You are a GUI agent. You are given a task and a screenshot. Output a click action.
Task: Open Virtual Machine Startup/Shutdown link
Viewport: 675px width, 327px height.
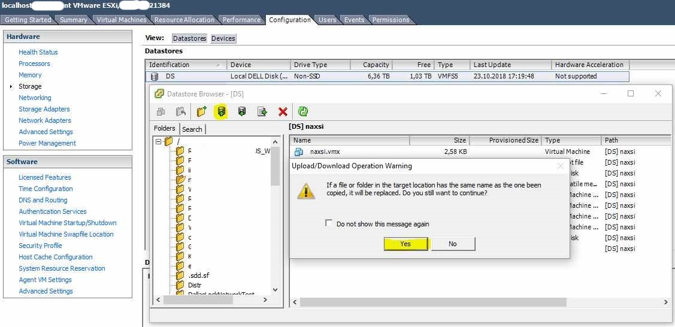pyautogui.click(x=68, y=223)
